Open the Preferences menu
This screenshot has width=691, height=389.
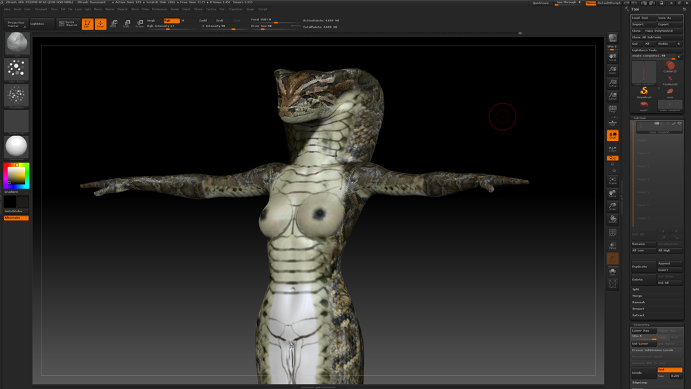(160, 10)
